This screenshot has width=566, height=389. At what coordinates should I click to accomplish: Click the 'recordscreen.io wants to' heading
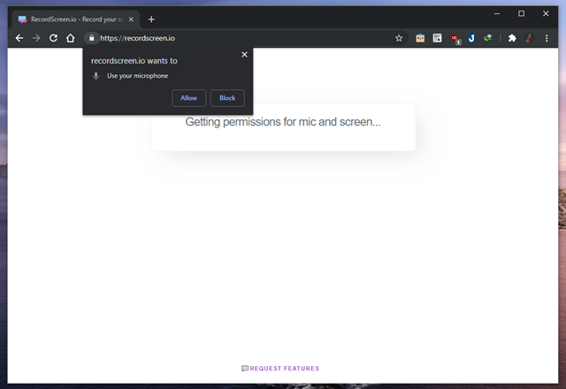click(134, 61)
